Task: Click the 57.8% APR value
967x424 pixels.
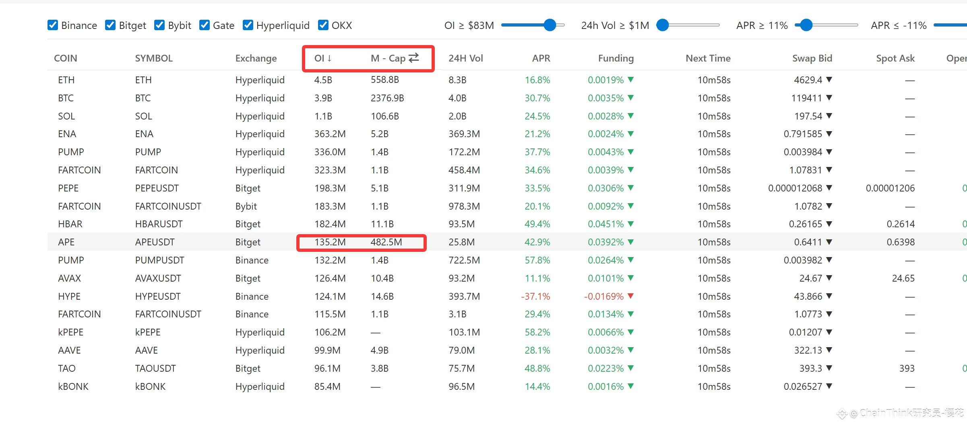Action: click(x=537, y=260)
